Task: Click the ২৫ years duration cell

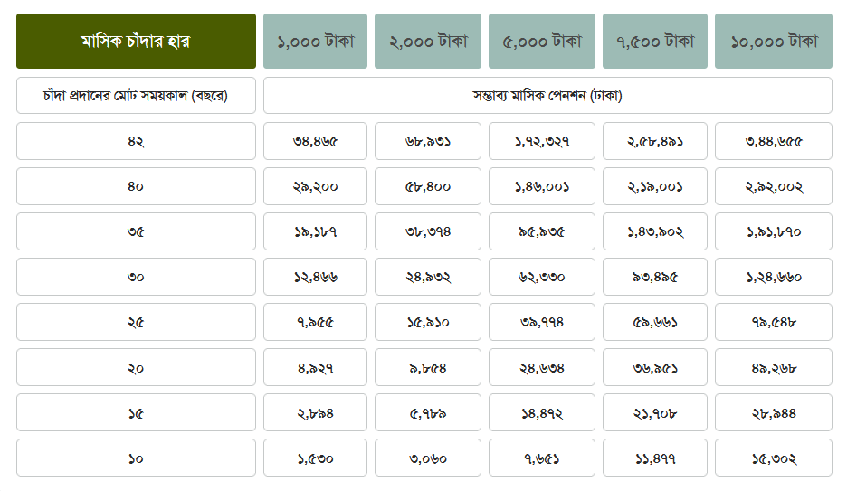Action: tap(136, 322)
